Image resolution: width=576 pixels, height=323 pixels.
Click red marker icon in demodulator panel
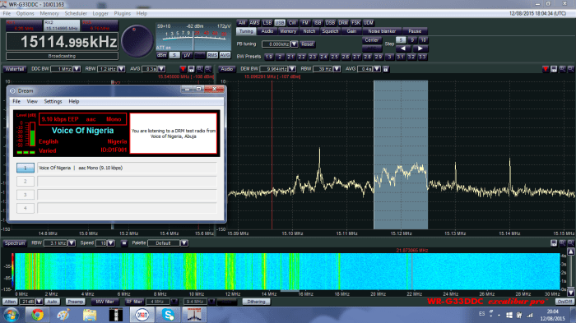[546, 69]
